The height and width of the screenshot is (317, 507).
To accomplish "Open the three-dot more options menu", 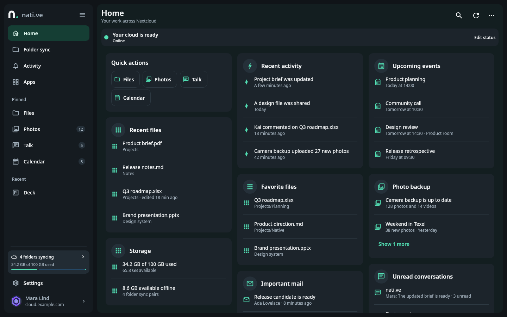I will [x=491, y=15].
